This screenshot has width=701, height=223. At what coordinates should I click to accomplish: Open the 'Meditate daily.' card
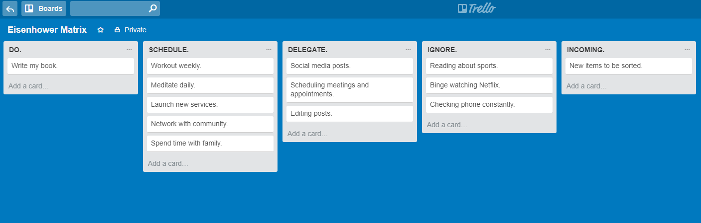pos(210,85)
